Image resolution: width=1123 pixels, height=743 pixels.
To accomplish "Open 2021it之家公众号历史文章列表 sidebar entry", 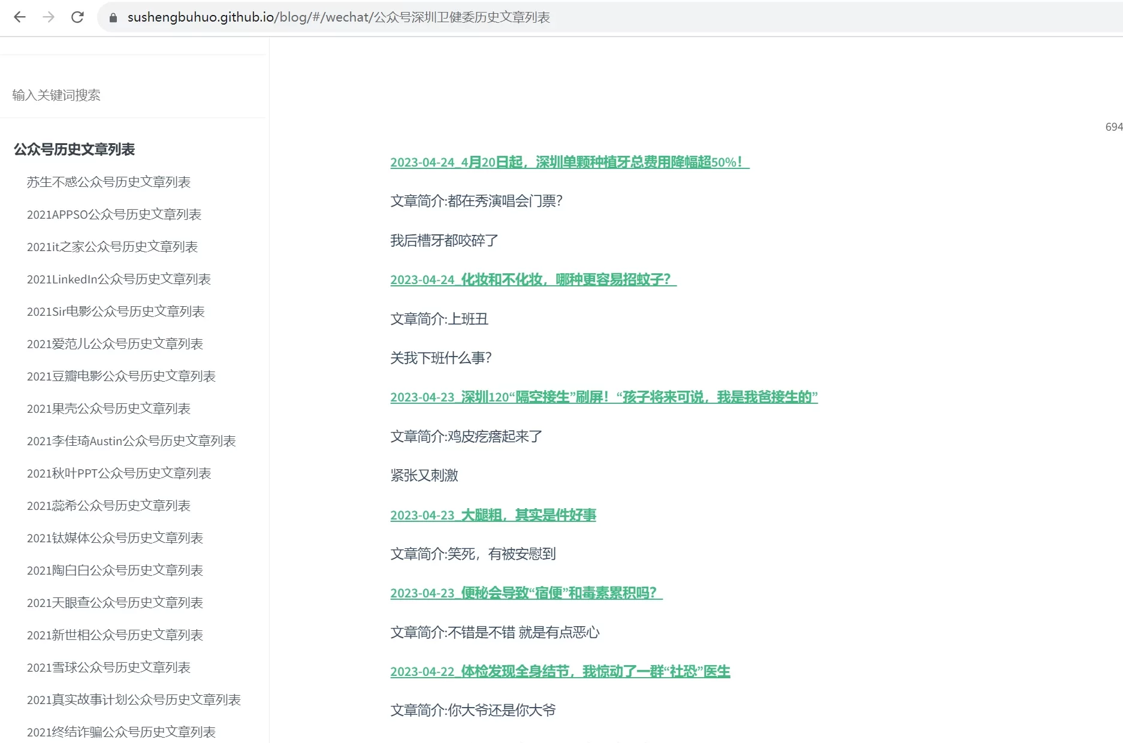I will click(112, 247).
